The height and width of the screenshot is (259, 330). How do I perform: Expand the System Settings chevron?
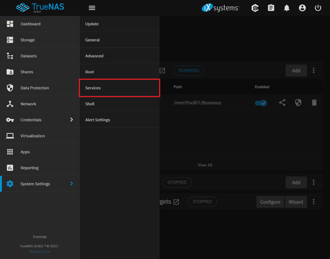click(71, 184)
